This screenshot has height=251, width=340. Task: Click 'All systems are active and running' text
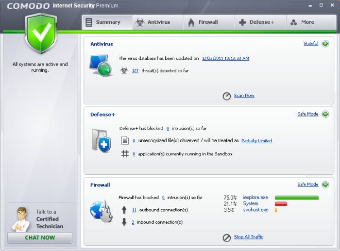40,67
